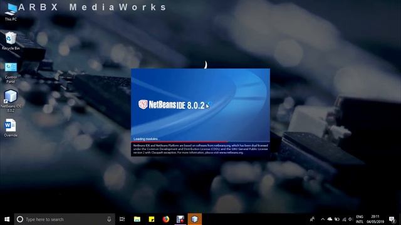Select the Override Word document on desktop

coord(11,128)
